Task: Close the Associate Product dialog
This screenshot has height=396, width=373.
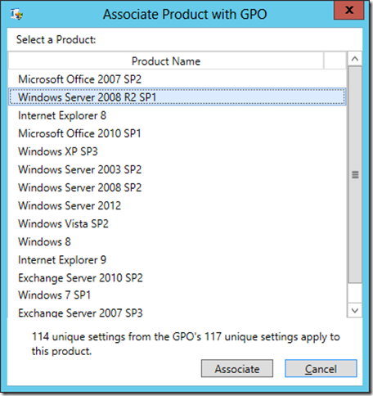Action: (348, 11)
